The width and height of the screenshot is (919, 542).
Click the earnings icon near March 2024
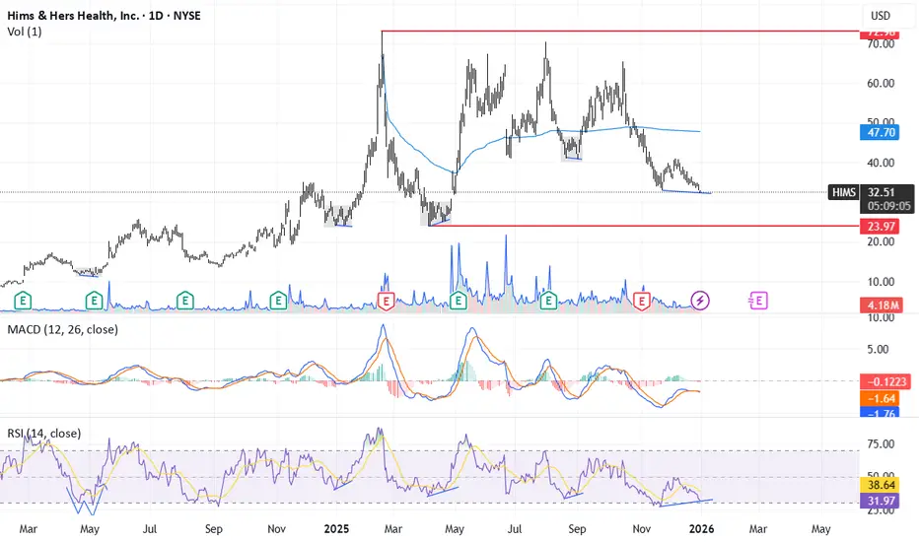click(x=23, y=302)
